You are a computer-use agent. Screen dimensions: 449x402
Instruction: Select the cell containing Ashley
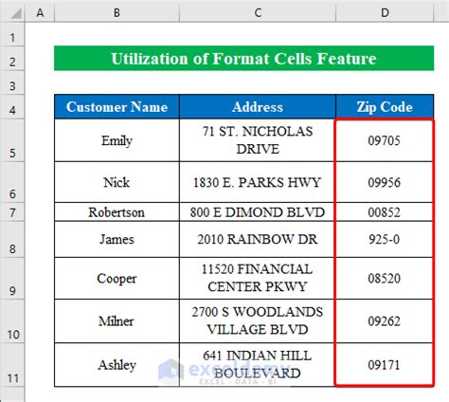click(x=117, y=365)
